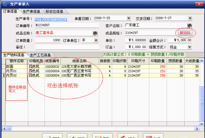Click the 印刷尺寸 column header

pos(138,61)
